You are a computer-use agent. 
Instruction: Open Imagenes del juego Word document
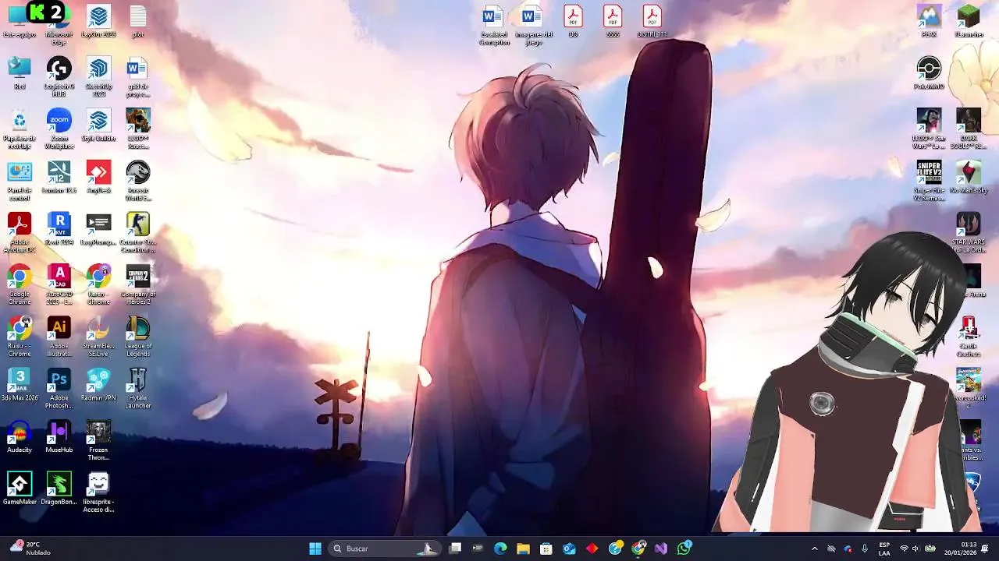click(x=534, y=26)
